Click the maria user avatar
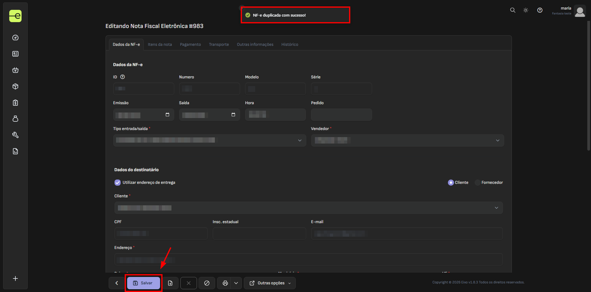The width and height of the screenshot is (591, 292). click(580, 11)
